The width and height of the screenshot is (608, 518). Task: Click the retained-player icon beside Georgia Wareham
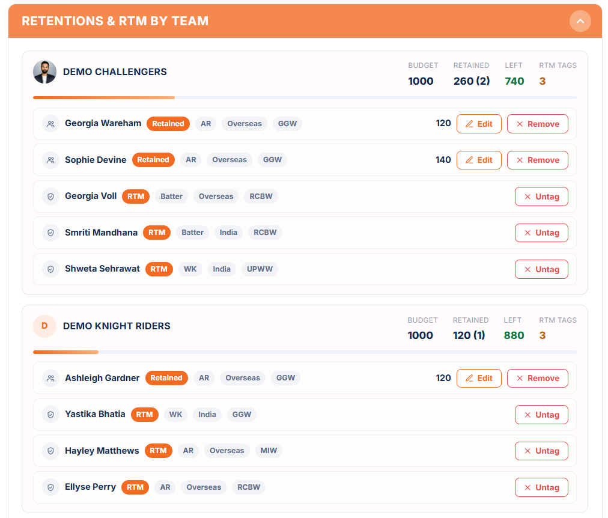click(x=51, y=124)
